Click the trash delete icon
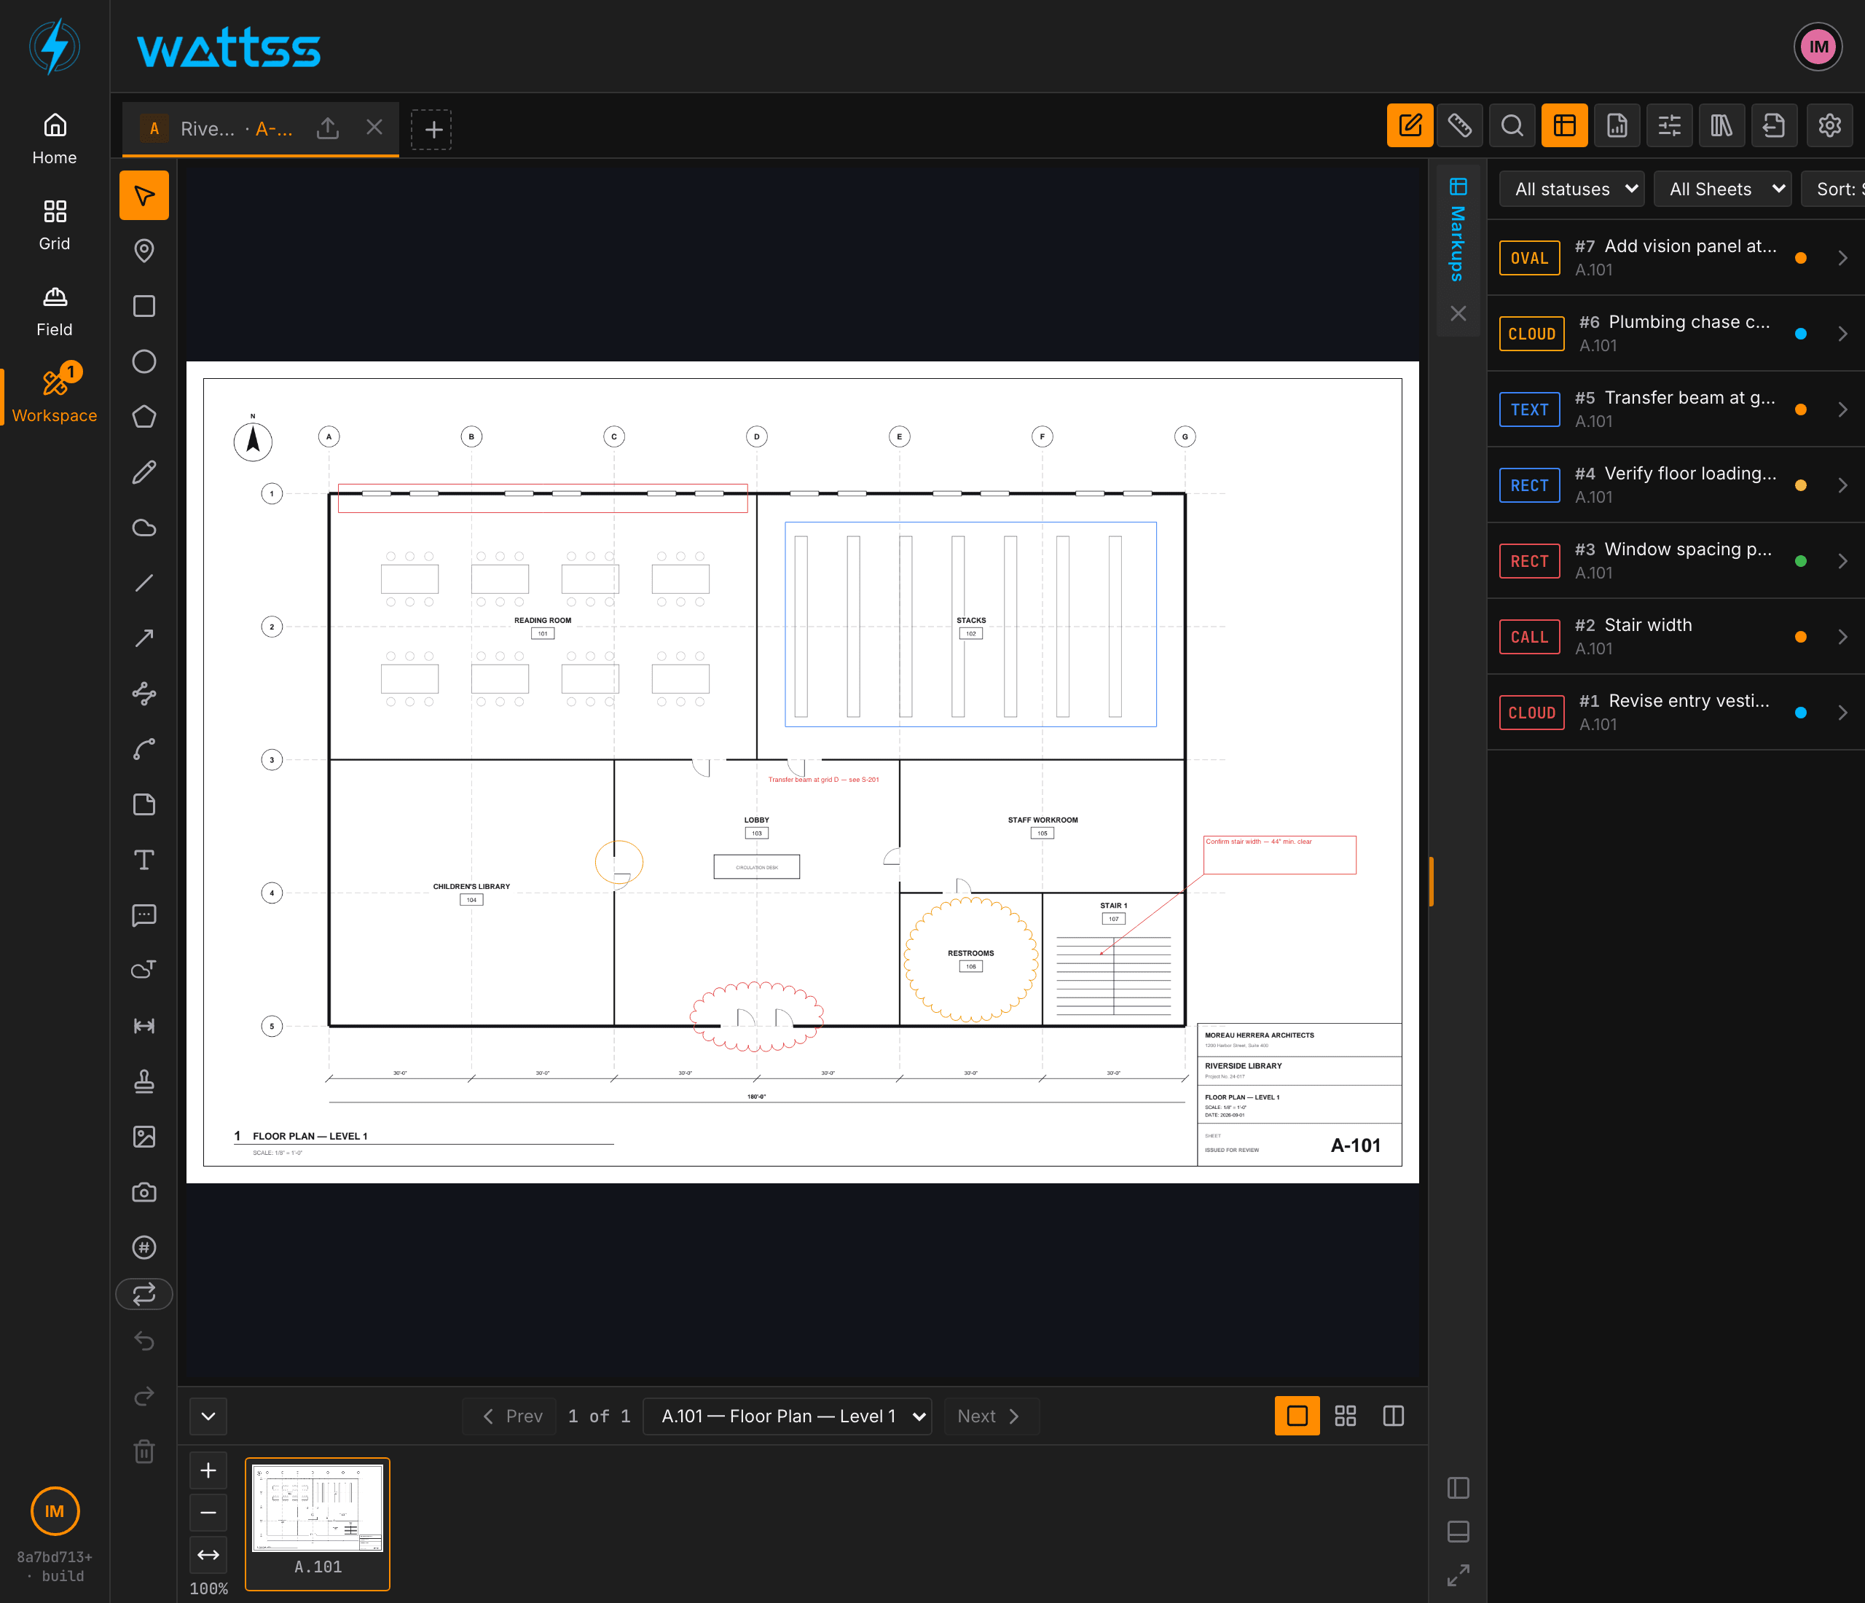The height and width of the screenshot is (1603, 1865). (x=144, y=1451)
